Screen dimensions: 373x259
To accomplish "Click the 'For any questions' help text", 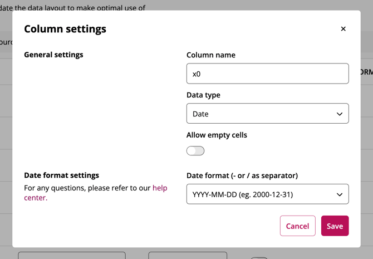I will 87,188.
